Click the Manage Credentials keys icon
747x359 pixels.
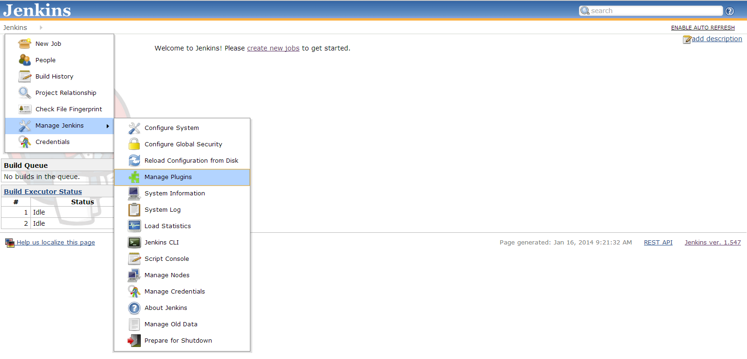[134, 291]
